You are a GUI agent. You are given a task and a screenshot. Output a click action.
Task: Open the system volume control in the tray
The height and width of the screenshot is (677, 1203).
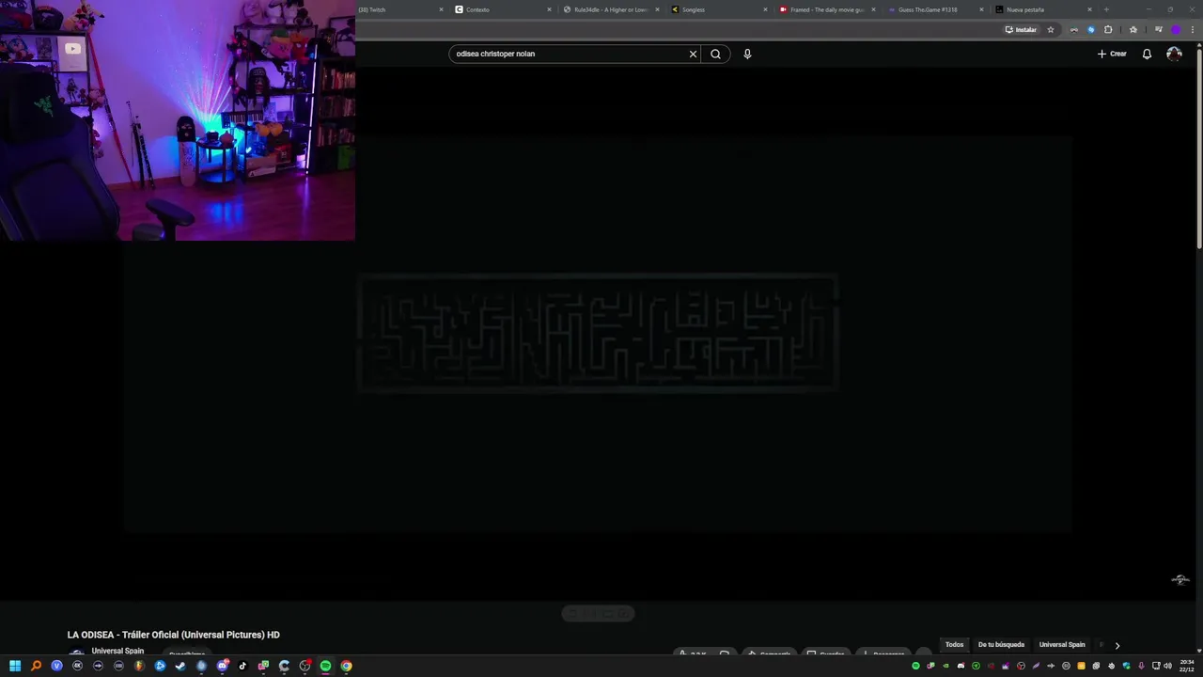pos(1167,666)
